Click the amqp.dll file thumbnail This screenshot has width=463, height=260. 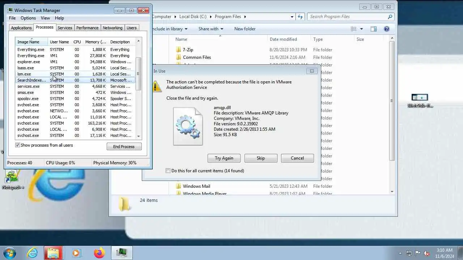point(188,126)
